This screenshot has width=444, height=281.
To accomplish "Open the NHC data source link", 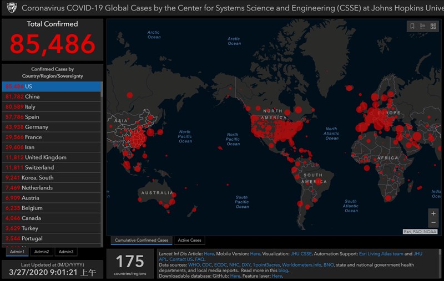I will click(234, 265).
